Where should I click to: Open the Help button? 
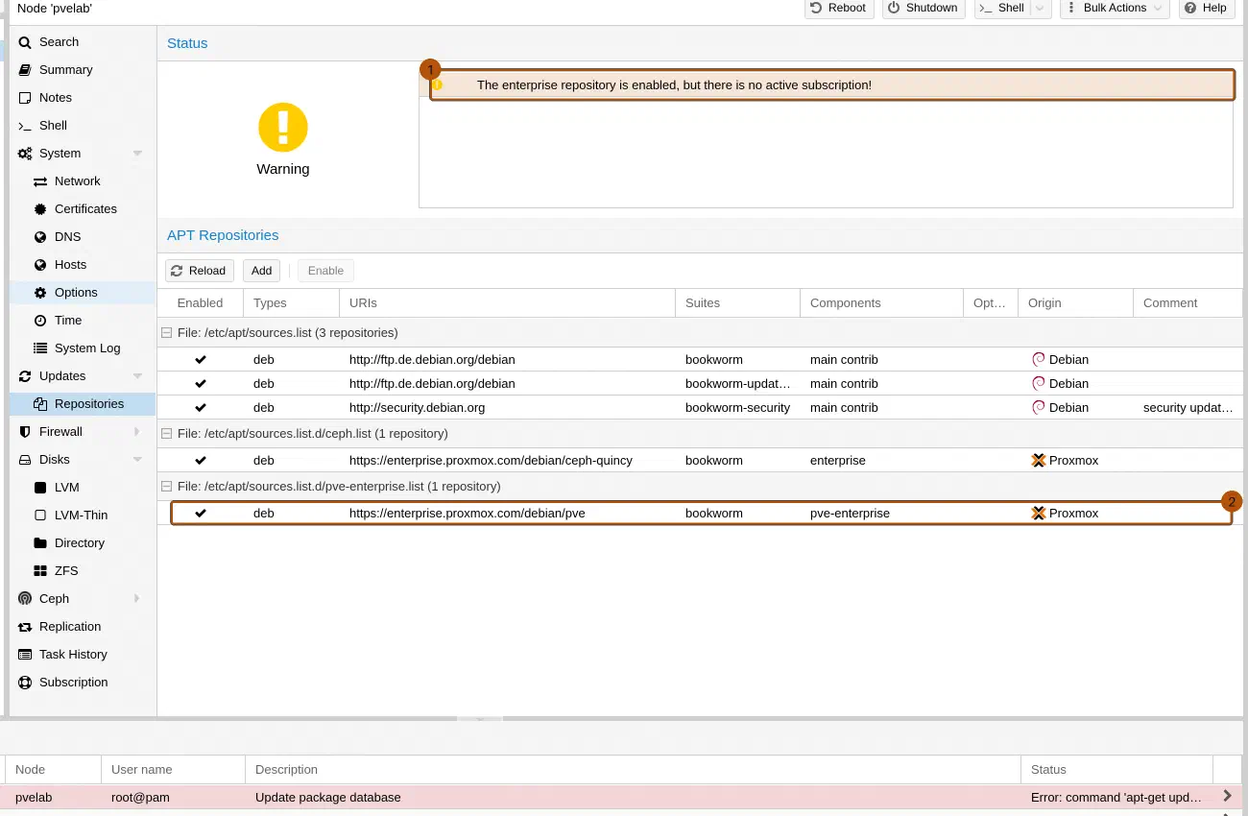click(1207, 8)
